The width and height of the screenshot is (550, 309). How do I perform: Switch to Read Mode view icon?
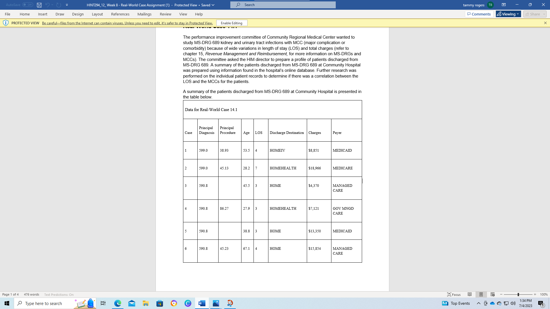click(470, 294)
